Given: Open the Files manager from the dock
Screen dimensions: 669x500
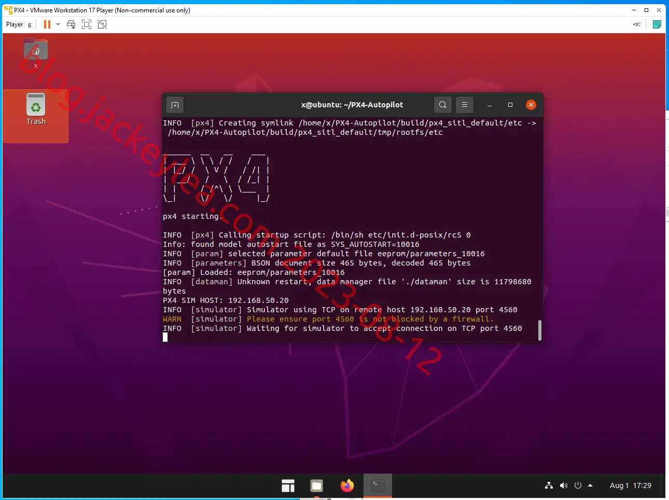Looking at the screenshot, I should [x=316, y=486].
